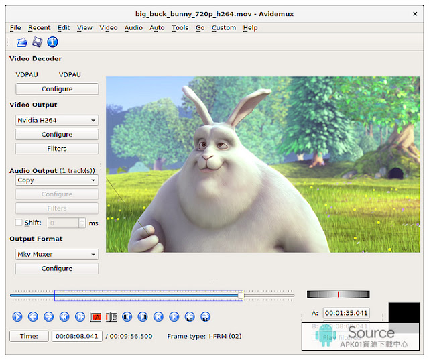Open the Custom menu

(224, 28)
